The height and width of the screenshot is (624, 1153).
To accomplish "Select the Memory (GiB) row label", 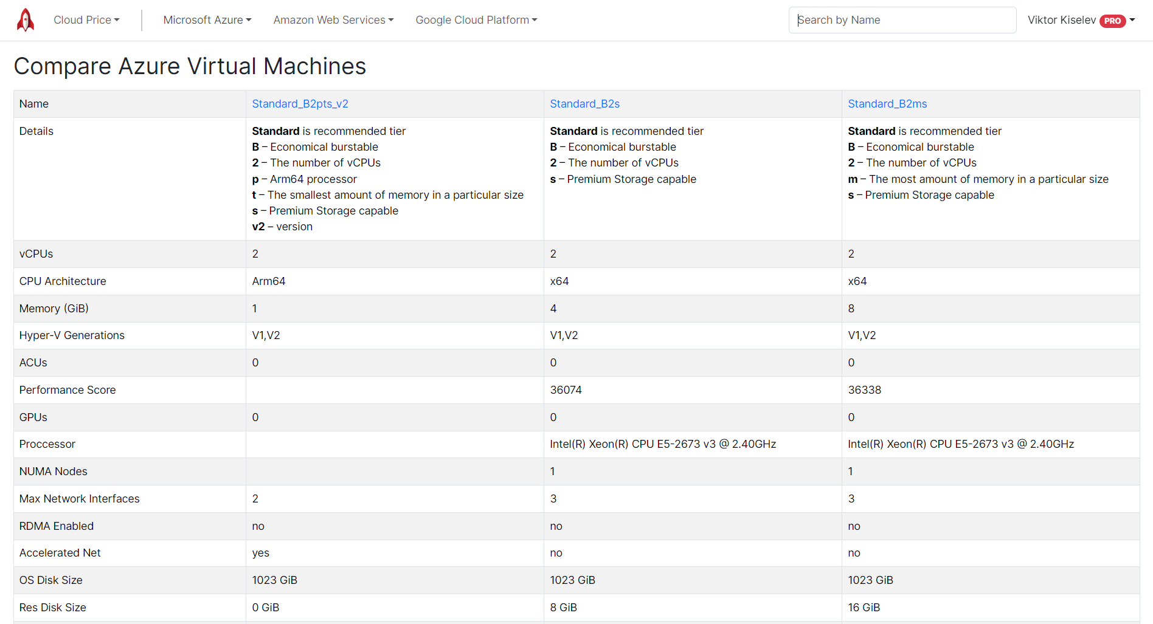I will click(54, 309).
